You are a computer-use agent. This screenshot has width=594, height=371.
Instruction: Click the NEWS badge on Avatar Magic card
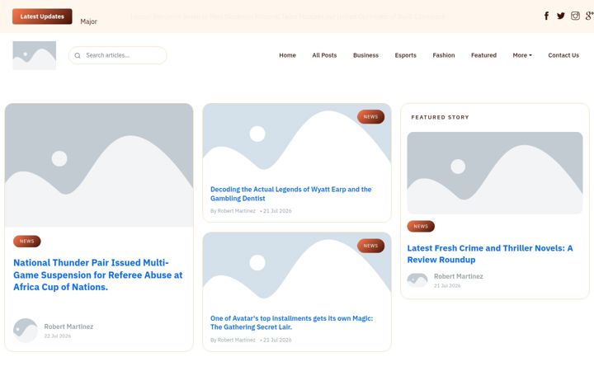pyautogui.click(x=370, y=246)
